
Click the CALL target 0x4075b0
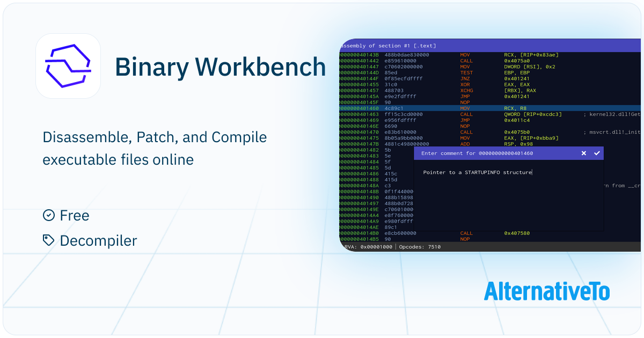pos(516,131)
